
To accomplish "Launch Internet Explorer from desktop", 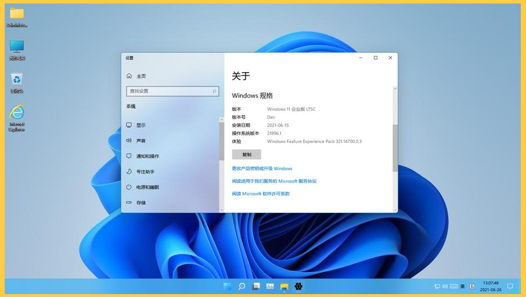I will pyautogui.click(x=17, y=118).
